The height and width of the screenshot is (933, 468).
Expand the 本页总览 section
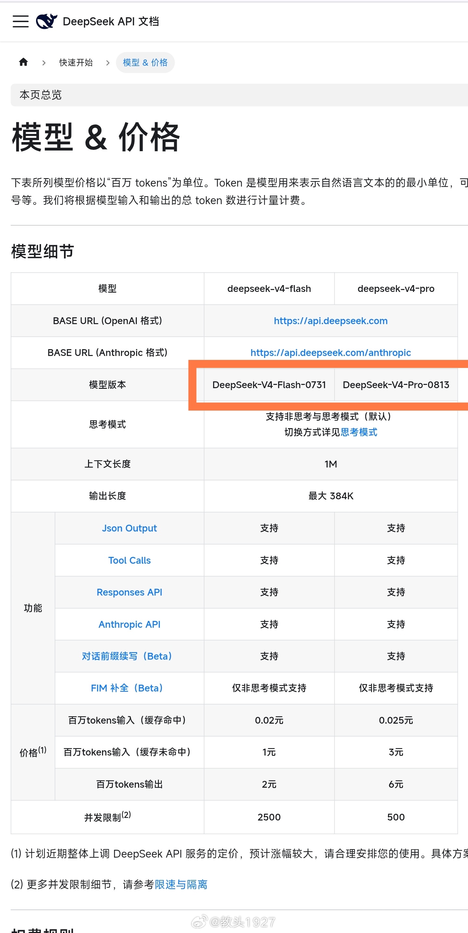(239, 95)
